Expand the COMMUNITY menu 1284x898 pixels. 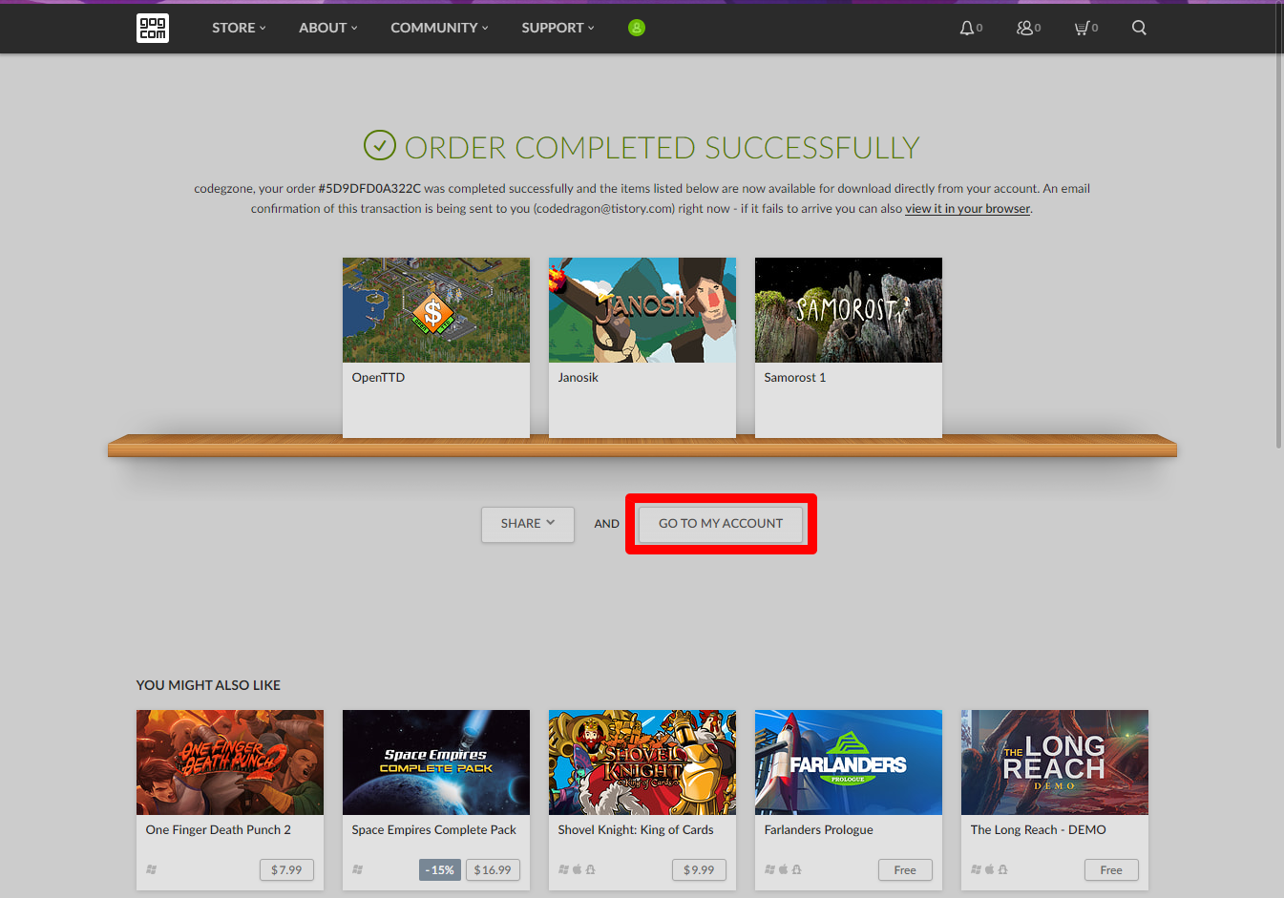coord(439,28)
